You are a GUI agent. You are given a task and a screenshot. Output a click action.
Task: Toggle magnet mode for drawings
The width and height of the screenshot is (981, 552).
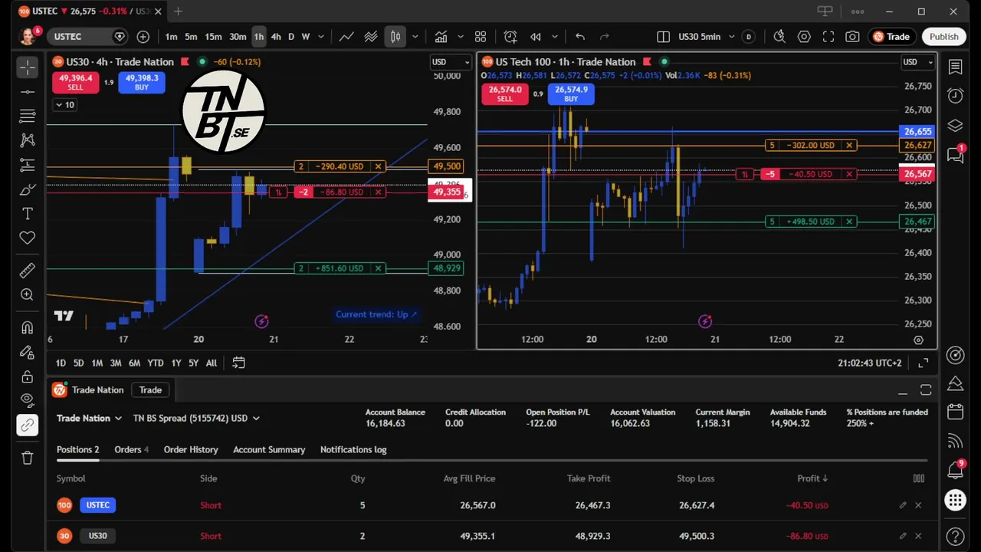coord(28,327)
